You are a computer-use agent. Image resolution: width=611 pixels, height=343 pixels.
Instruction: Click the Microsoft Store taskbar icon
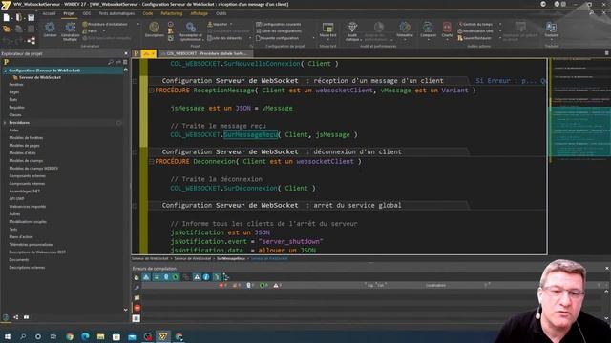[116, 336]
